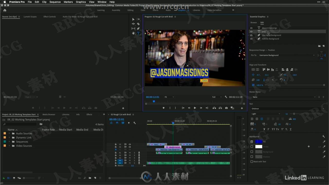The image size is (329, 185).
Task: Switch to the Browse tab in Essential Graphics
Action: pos(254,23)
